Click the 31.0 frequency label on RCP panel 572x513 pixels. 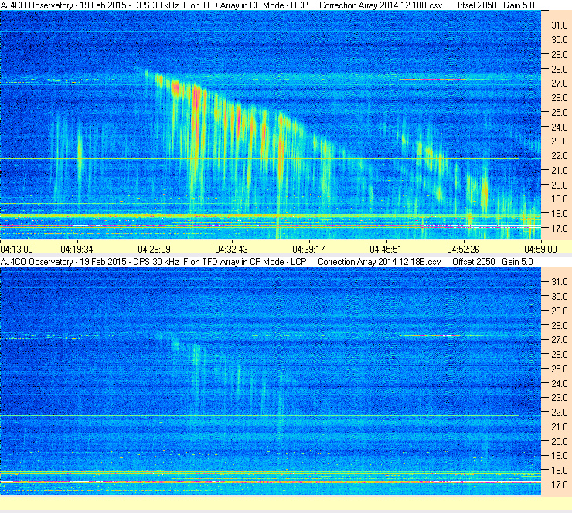pos(560,25)
